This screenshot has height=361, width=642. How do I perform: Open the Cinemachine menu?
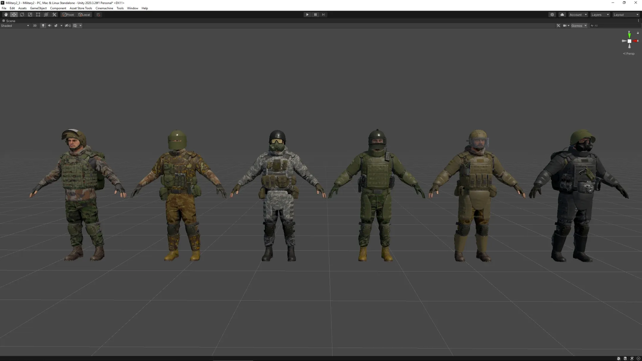coord(104,8)
